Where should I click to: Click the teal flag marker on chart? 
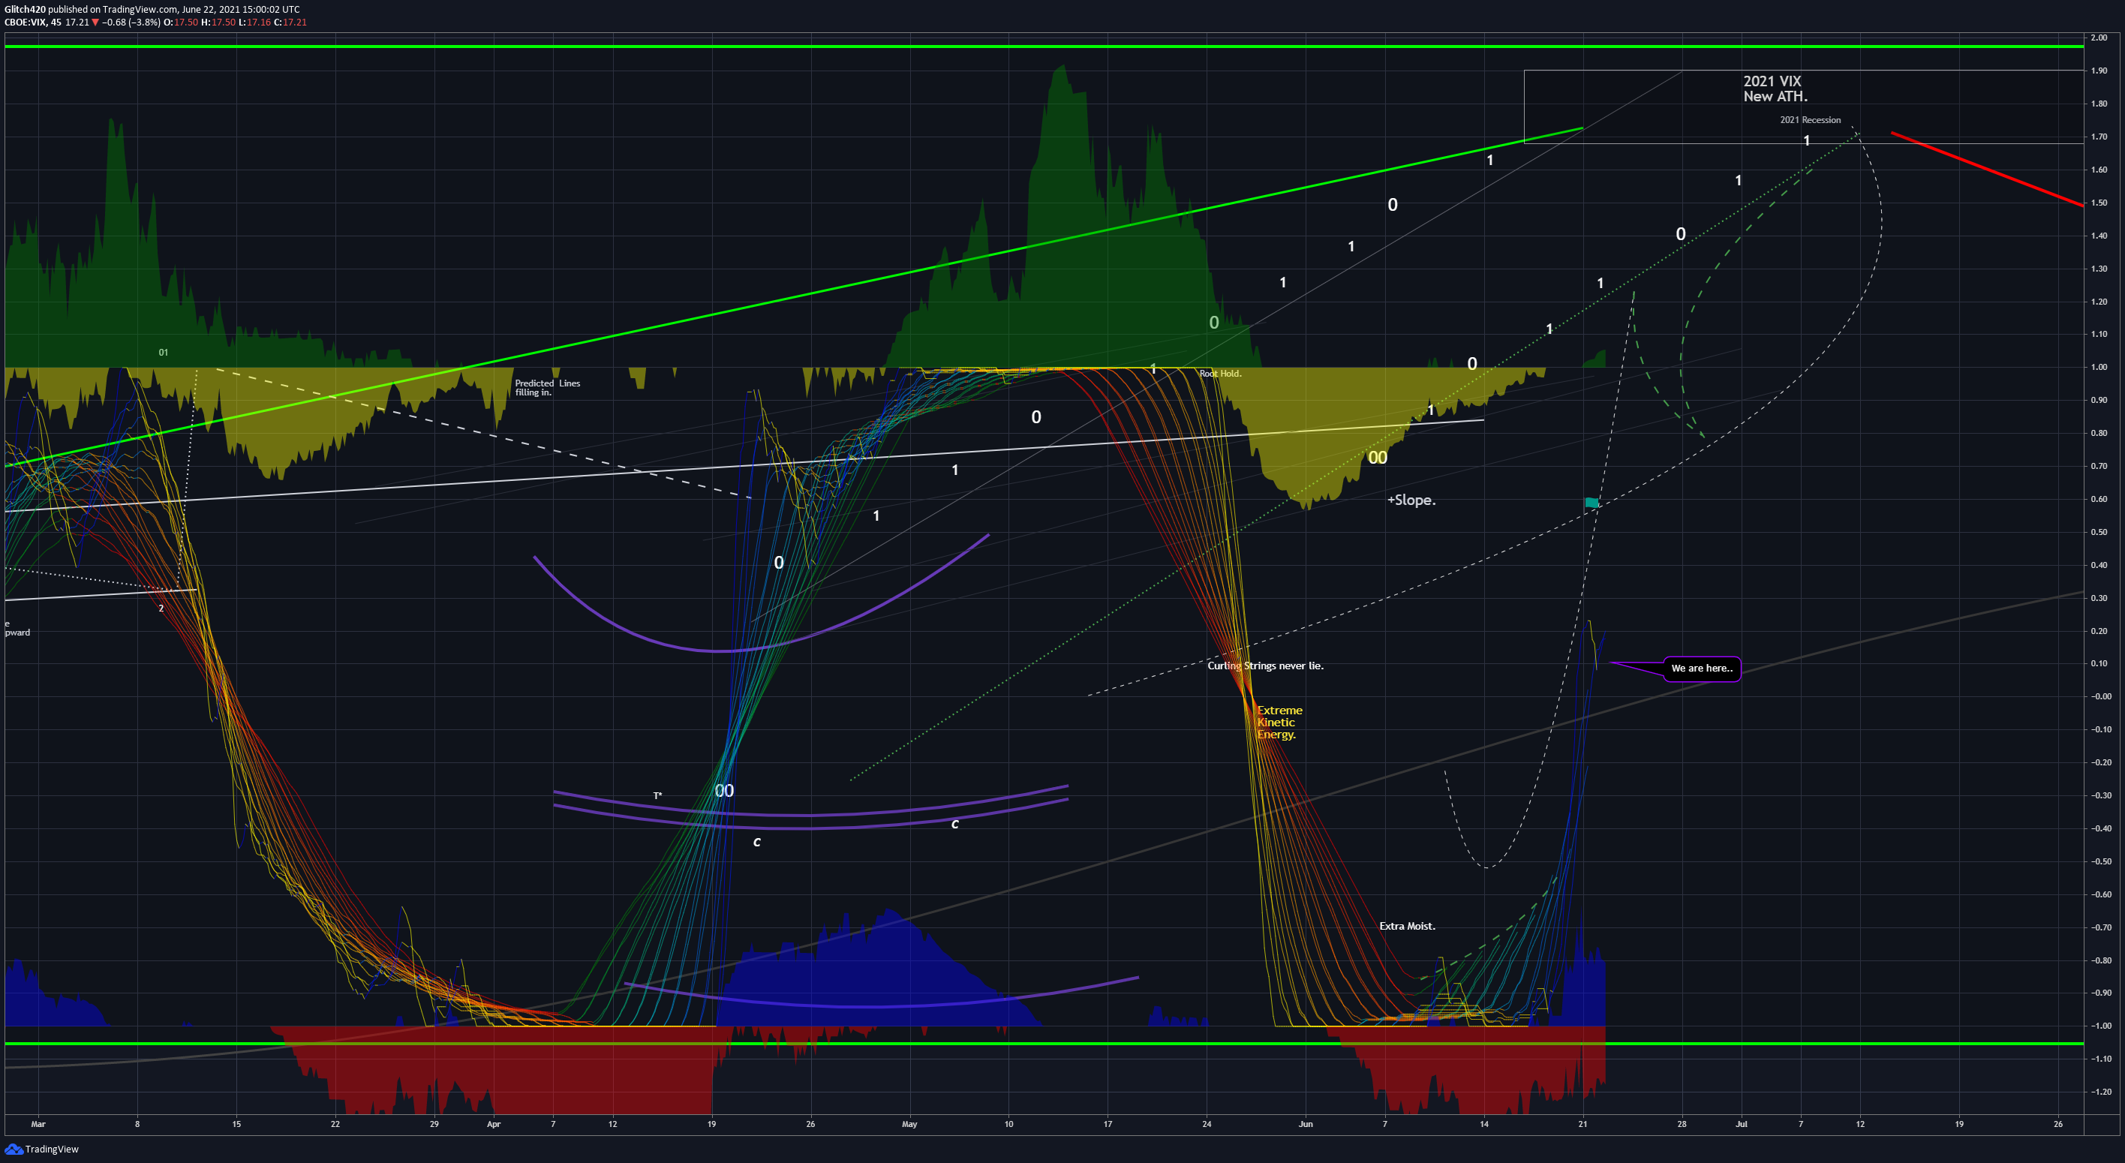point(1591,502)
